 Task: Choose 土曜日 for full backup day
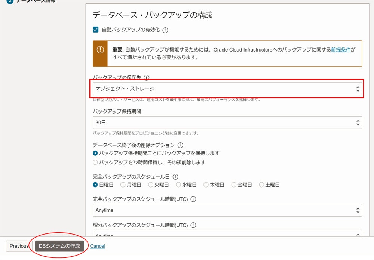(261, 185)
